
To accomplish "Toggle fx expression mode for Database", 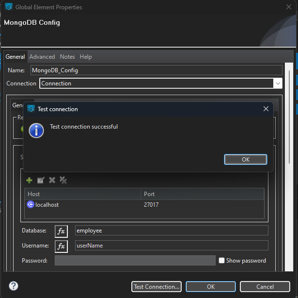I will 61,231.
